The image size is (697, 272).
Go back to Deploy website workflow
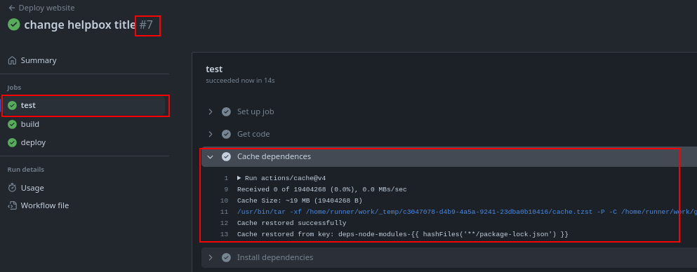(x=42, y=8)
